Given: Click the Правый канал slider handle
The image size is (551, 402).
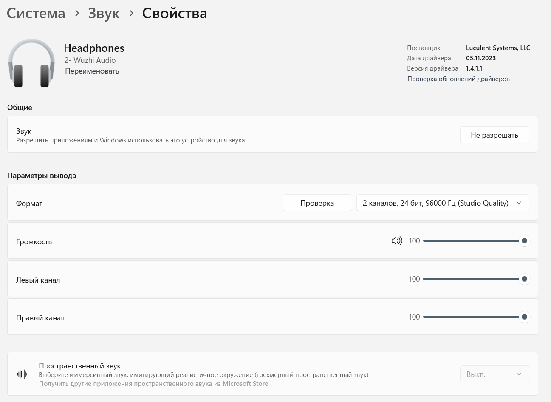Looking at the screenshot, I should coord(524,317).
